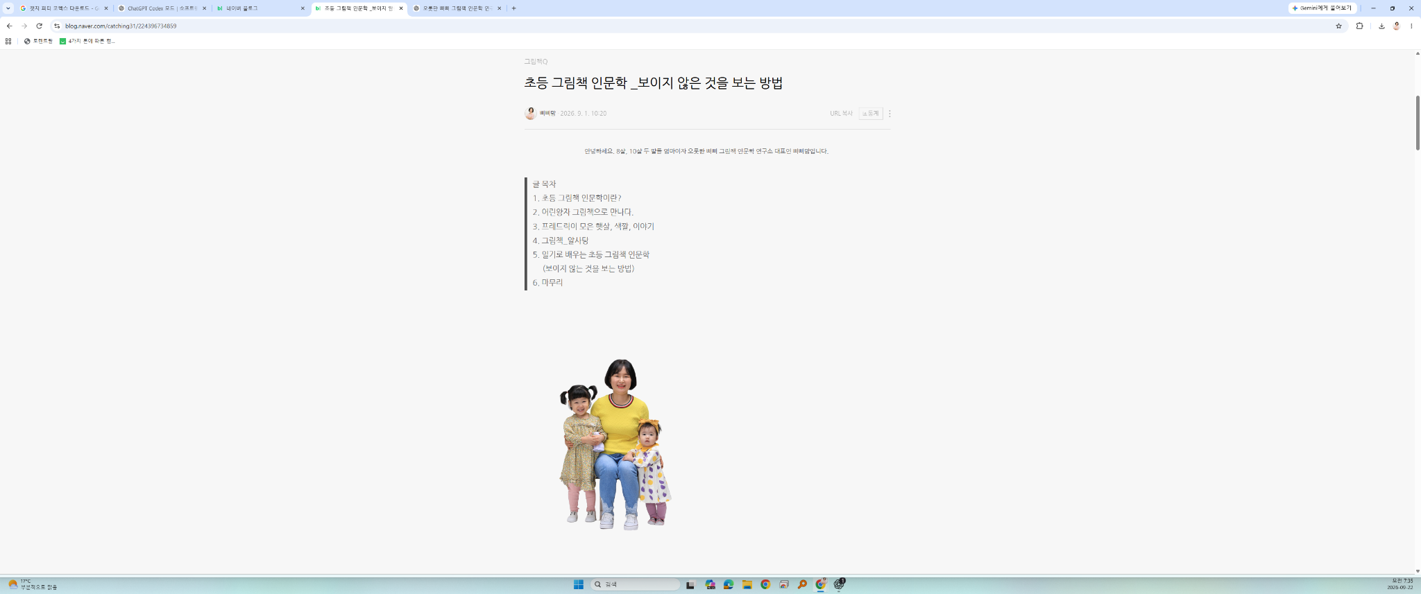Click the Windows taskbar search box

pyautogui.click(x=635, y=584)
